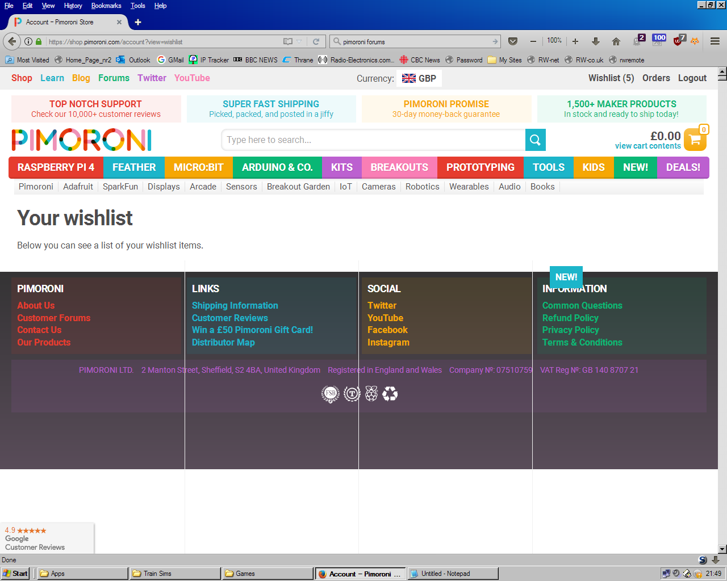Click the Raspberry Pi logo in footer
The image size is (727, 581).
coord(371,394)
